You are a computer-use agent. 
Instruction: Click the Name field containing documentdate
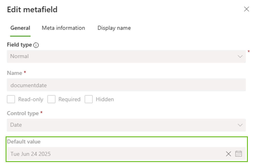click(x=126, y=85)
